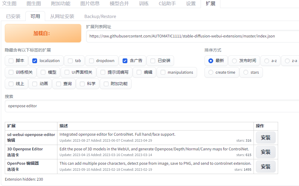Open the 从网址安装 sub-tab

[62, 16]
